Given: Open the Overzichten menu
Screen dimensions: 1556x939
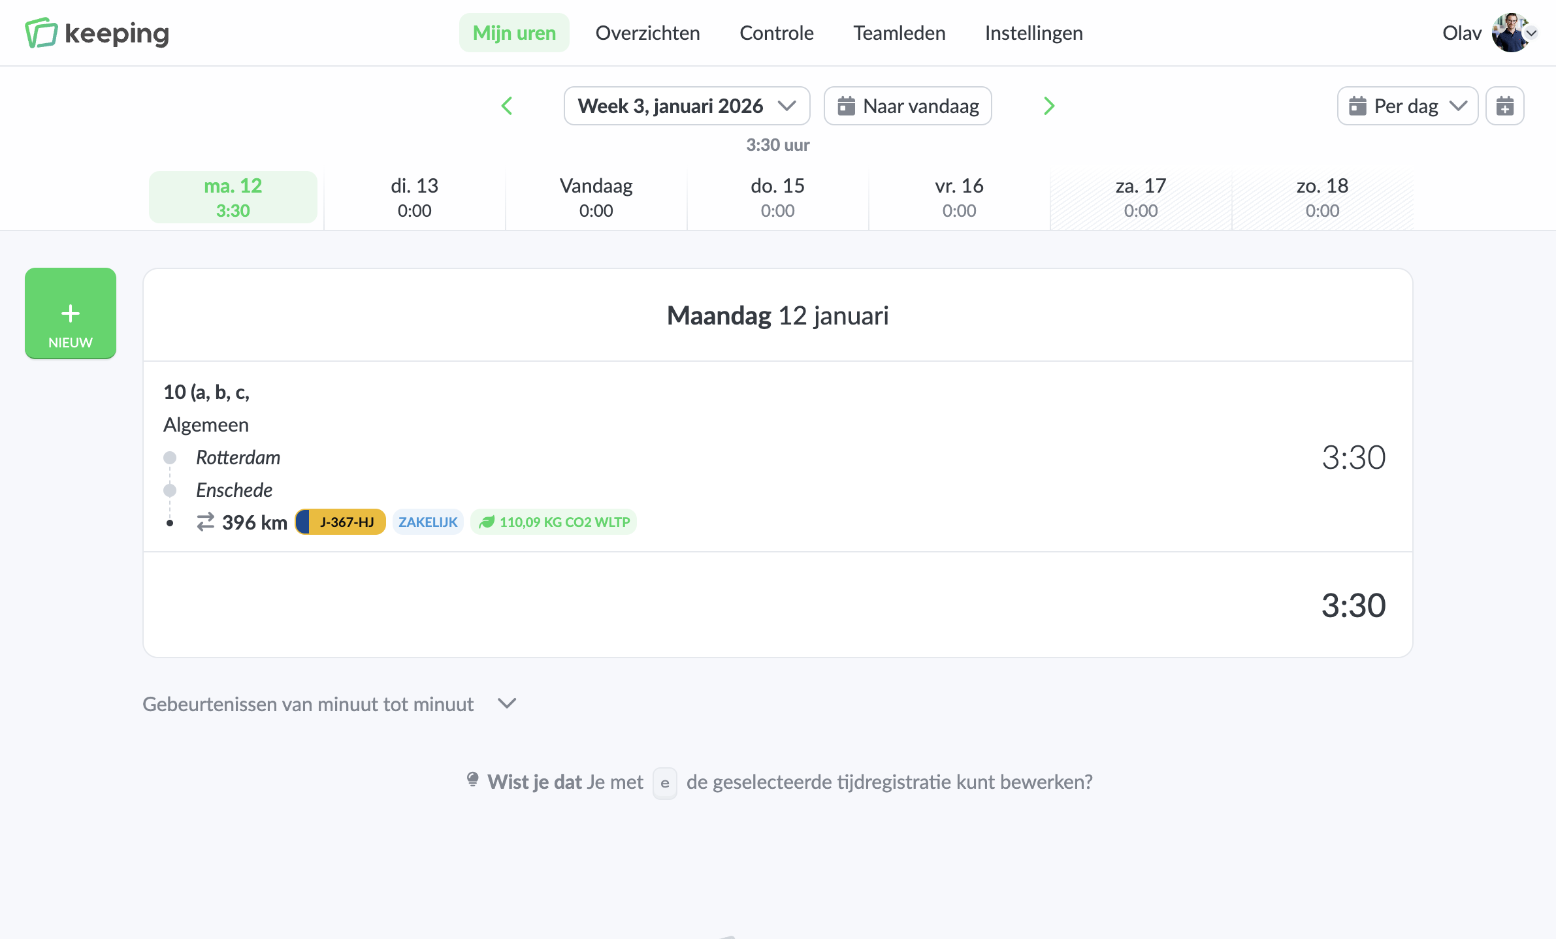Looking at the screenshot, I should click(647, 33).
